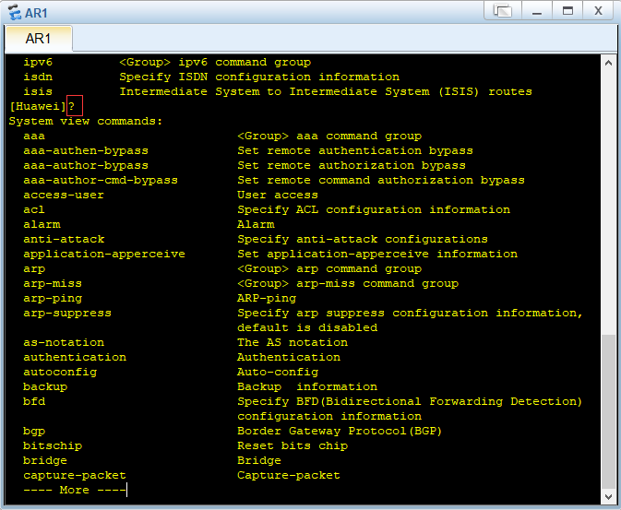Click 'default is disabled' line
This screenshot has width=621, height=510.
click(x=307, y=328)
